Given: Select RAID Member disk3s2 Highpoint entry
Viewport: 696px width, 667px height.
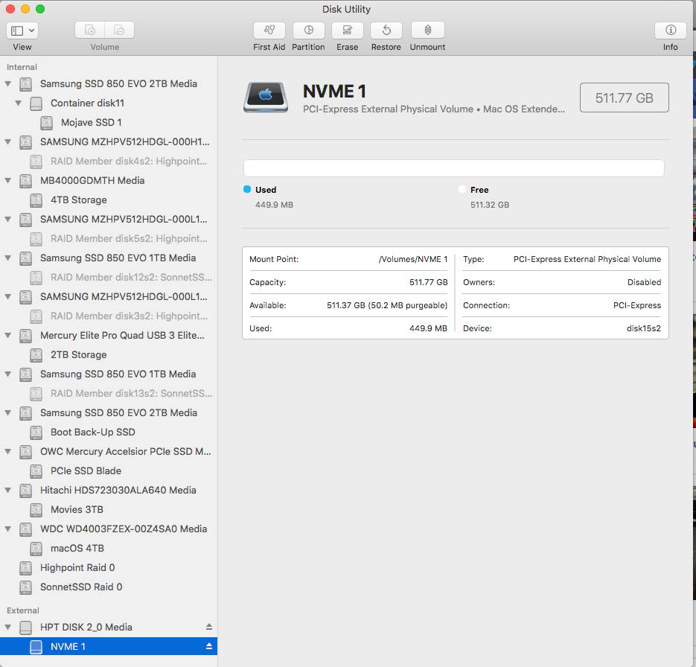Looking at the screenshot, I should [x=109, y=316].
